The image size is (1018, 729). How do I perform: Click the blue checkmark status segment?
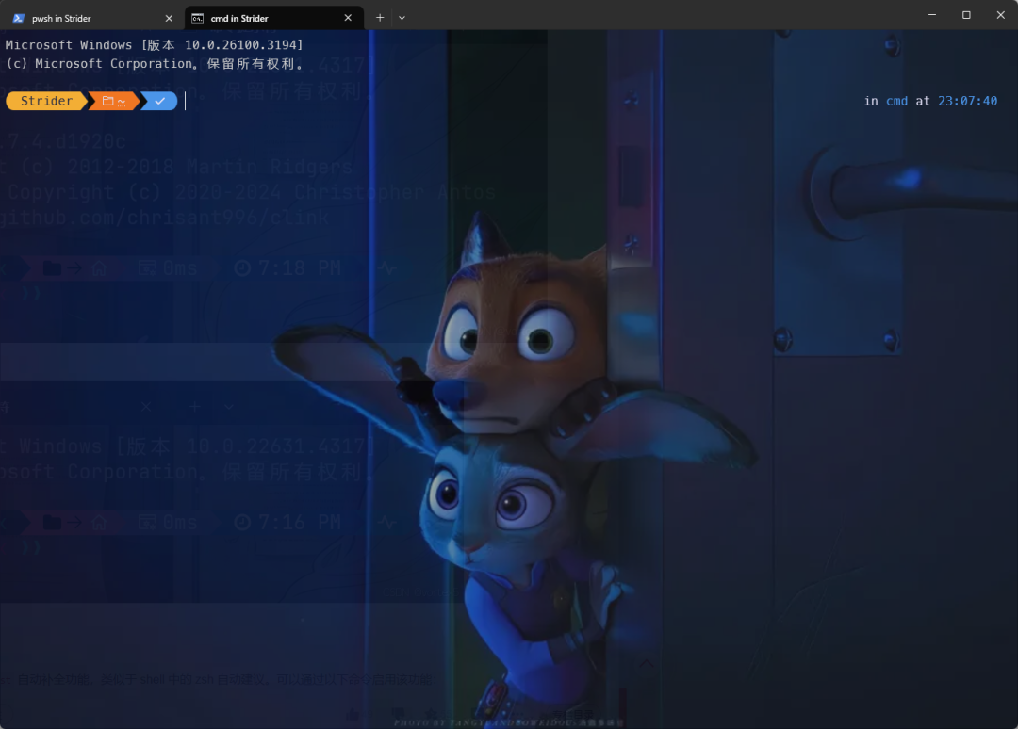(159, 101)
